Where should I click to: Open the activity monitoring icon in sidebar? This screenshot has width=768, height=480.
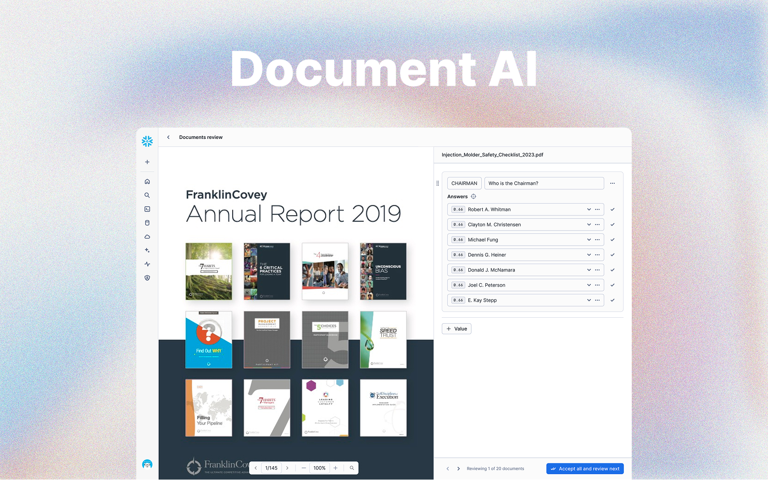pos(147,264)
